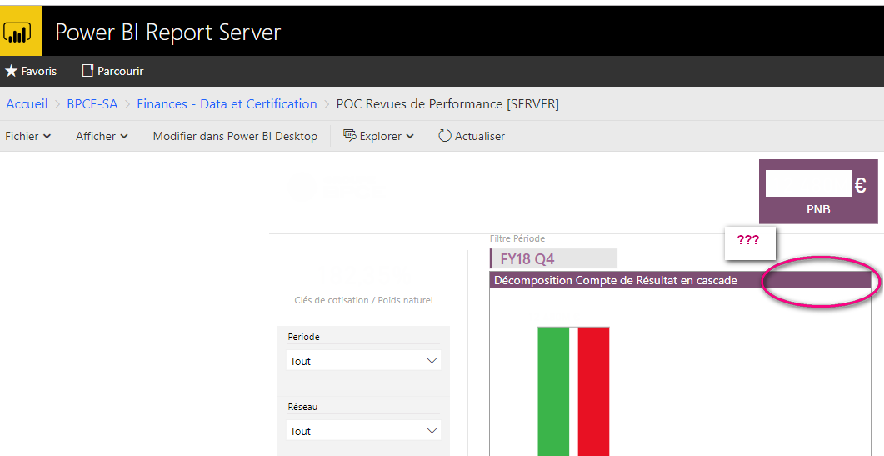Click Modifier dans Power BI Desktop
The height and width of the screenshot is (456, 884).
235,136
